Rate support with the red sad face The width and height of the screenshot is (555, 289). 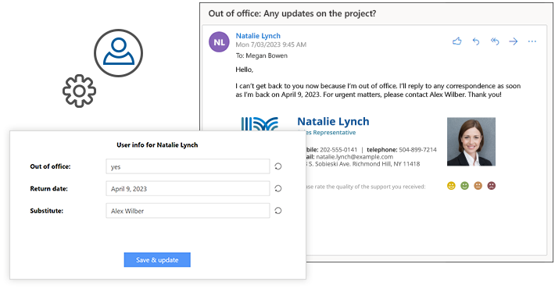491,186
